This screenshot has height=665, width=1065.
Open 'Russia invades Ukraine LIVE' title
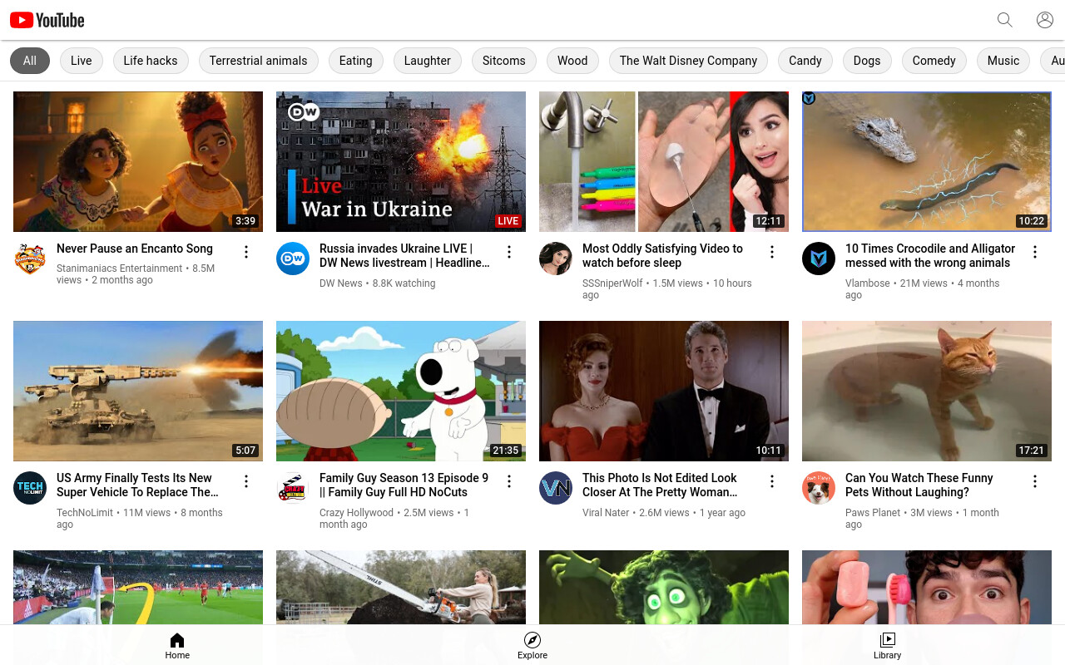coord(404,256)
